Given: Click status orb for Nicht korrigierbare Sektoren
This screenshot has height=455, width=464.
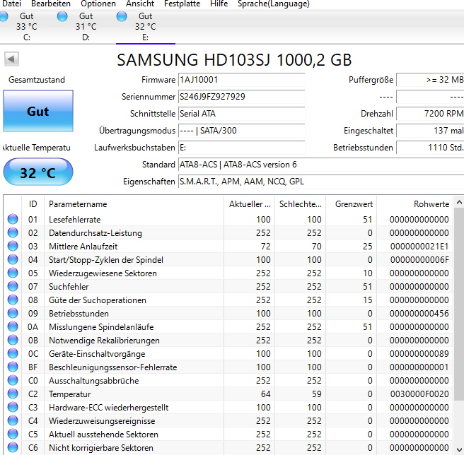Looking at the screenshot, I should 13,448.
